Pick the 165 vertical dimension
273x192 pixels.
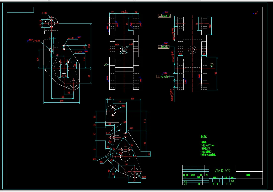216,74
